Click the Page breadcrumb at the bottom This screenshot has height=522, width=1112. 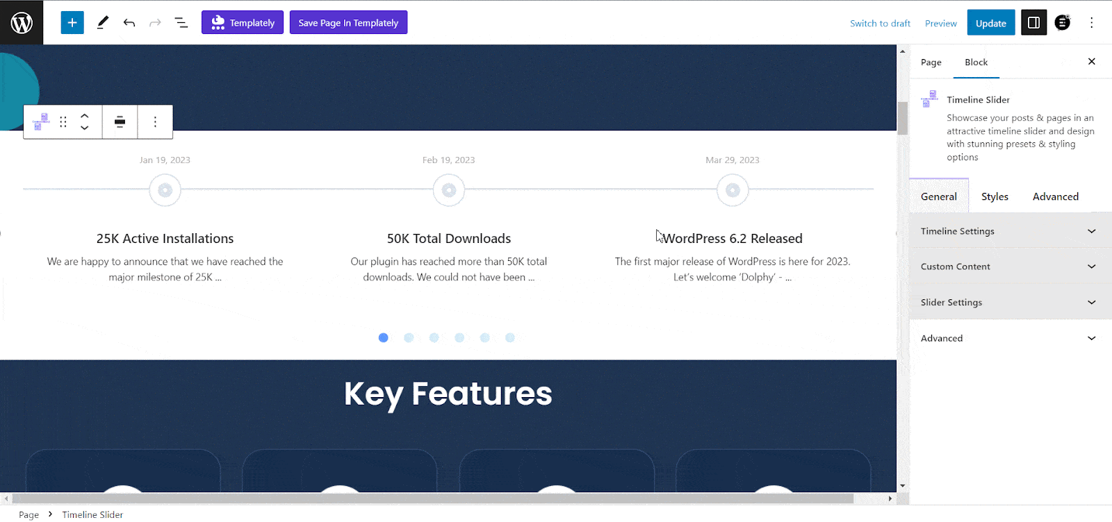(28, 514)
